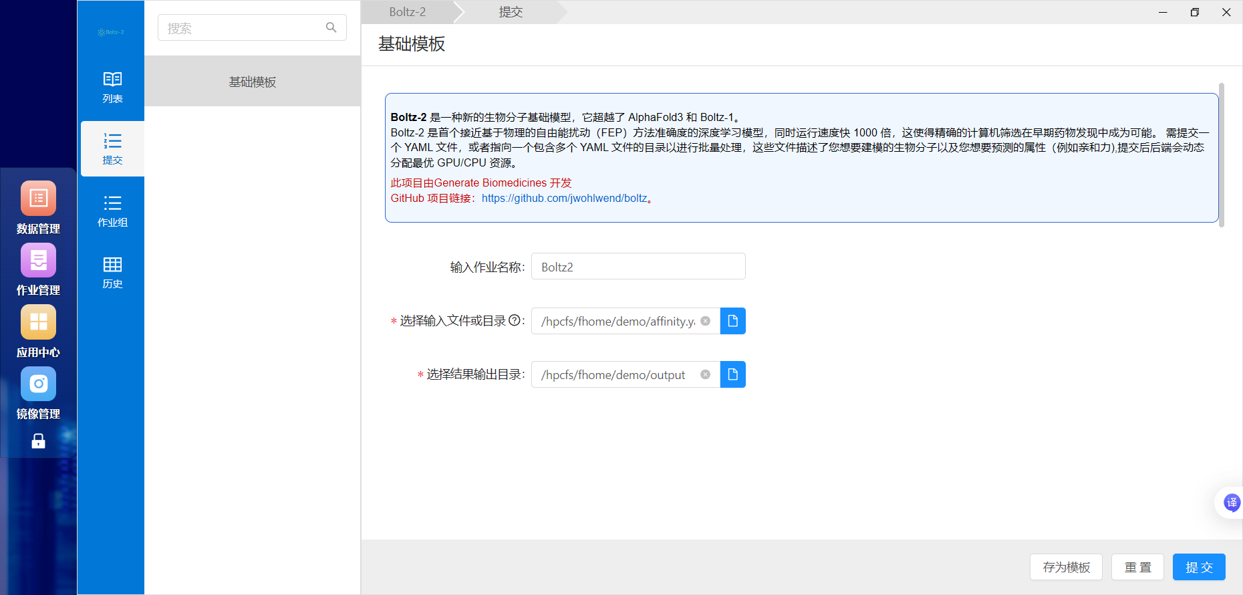
Task: Clear the input file path /hpcfs/fhome/demo/affinity.y
Action: point(705,321)
